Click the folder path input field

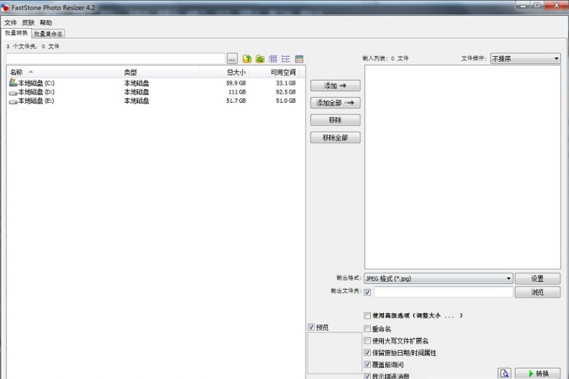(116, 58)
